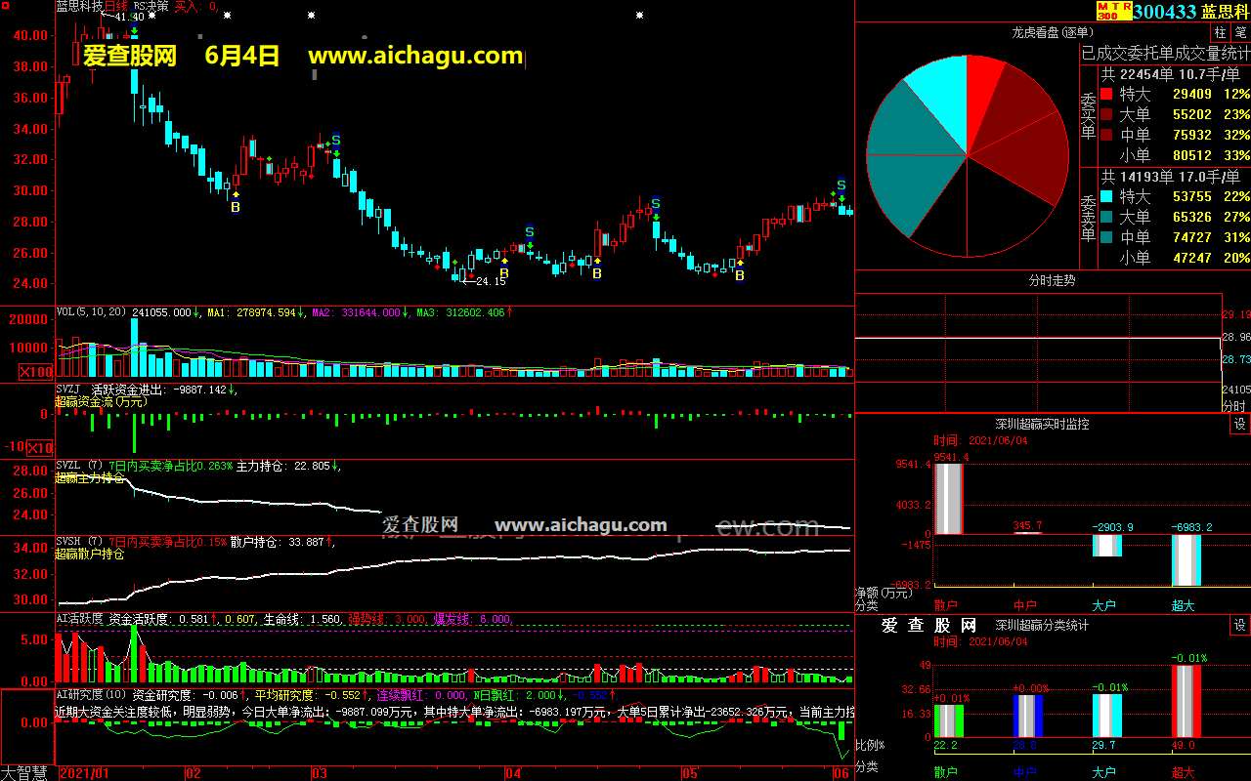The width and height of the screenshot is (1251, 781).
Task: Click the X100 volume multiplier box
Action: (37, 372)
